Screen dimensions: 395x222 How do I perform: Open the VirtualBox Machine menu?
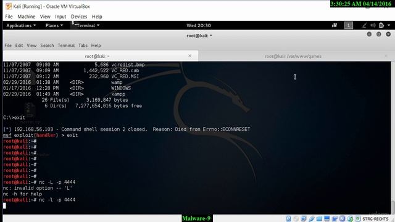[26, 17]
